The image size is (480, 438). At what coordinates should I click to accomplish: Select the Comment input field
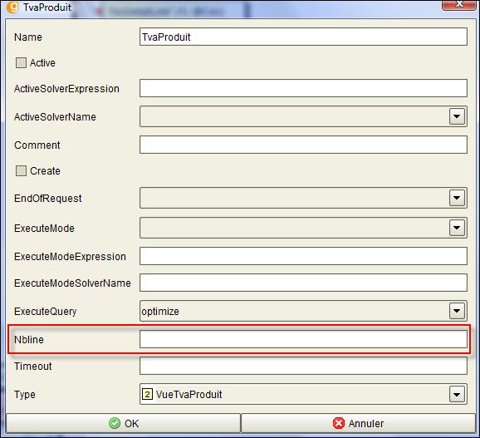[303, 145]
